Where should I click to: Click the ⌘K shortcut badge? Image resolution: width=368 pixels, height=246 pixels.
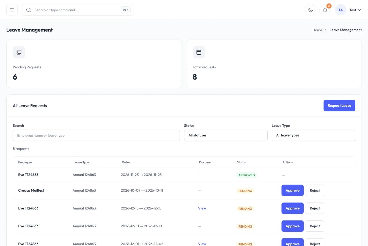[126, 10]
